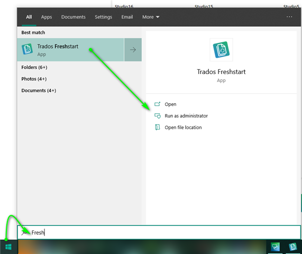Click in the search box containing Fresh
This screenshot has height=254, width=302.
[x=159, y=232]
